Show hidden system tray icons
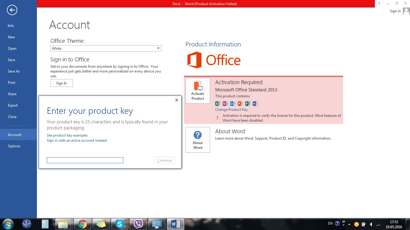Viewport: 410px width, 230px height. point(349,224)
